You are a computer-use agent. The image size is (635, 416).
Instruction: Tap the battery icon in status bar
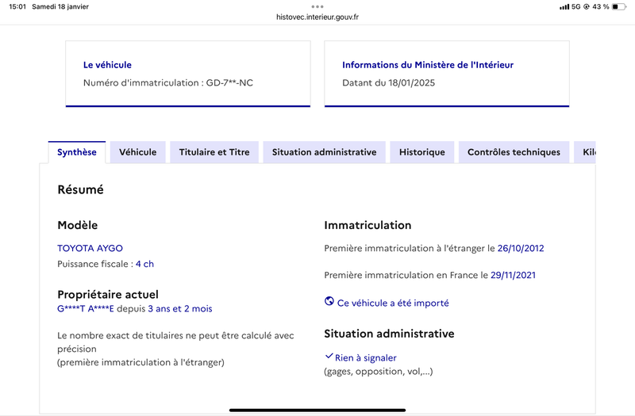[619, 7]
